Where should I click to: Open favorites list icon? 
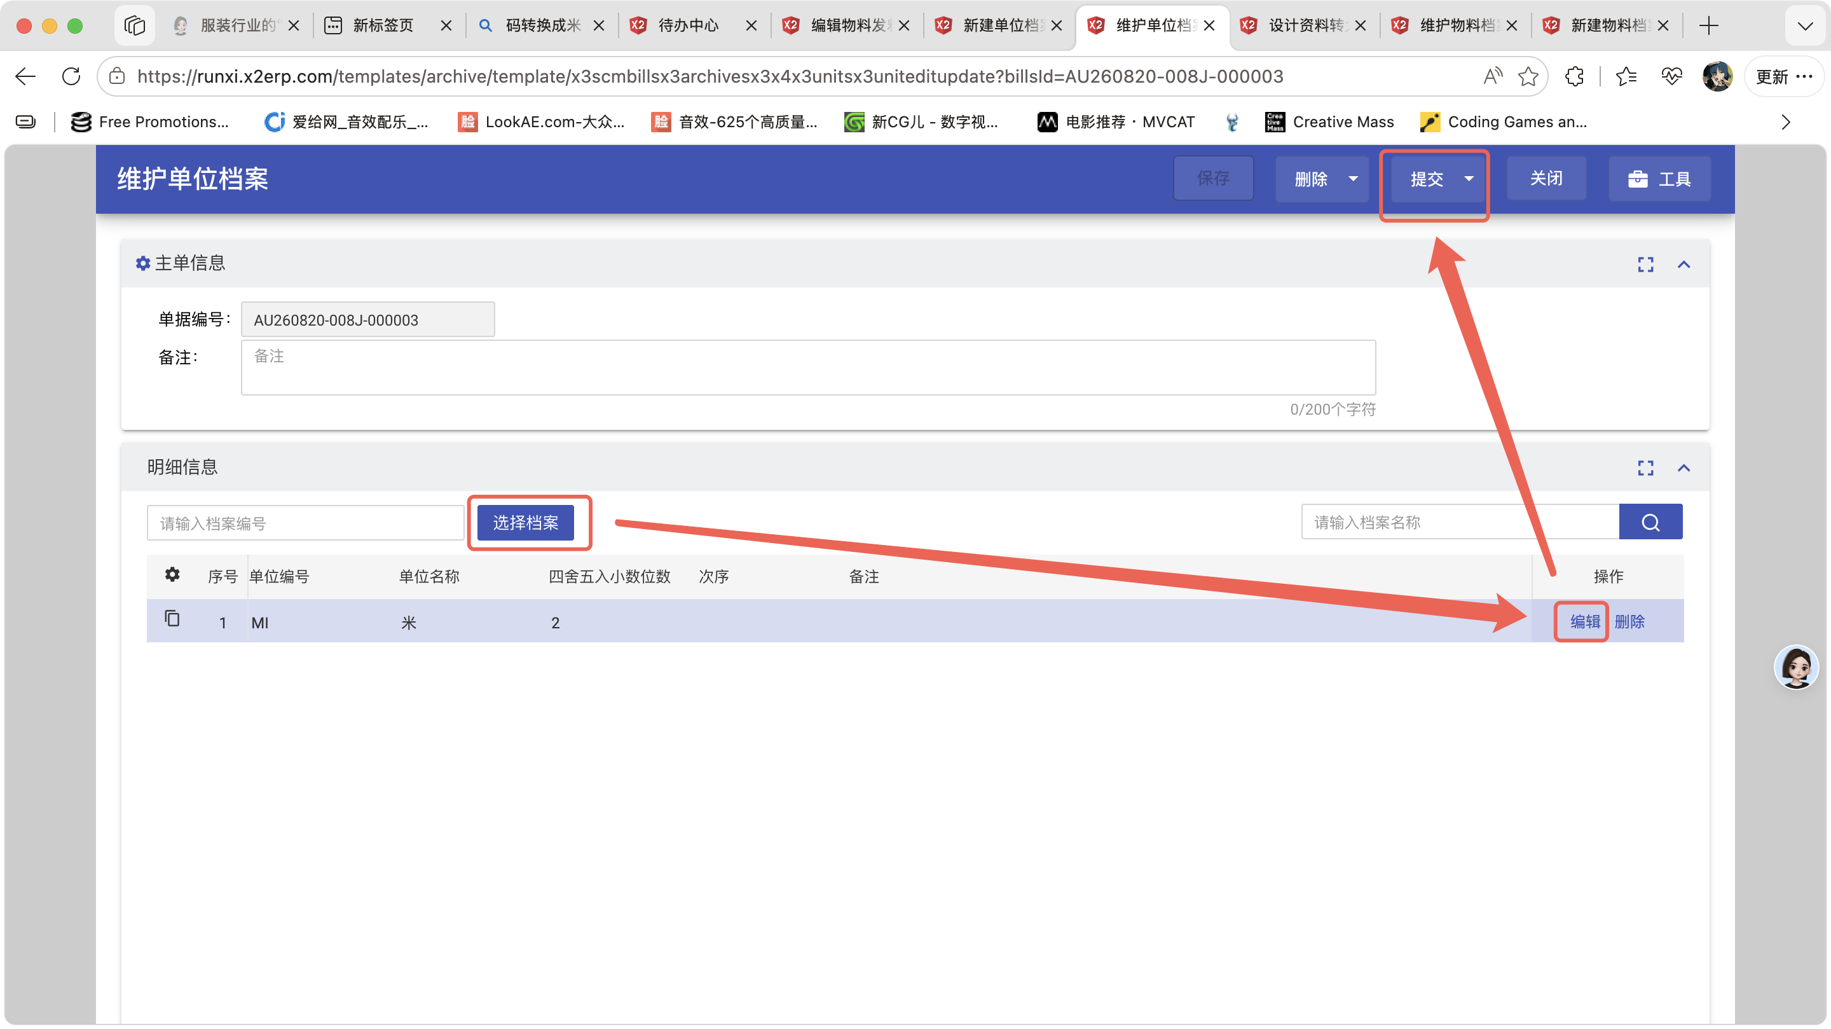point(1626,76)
